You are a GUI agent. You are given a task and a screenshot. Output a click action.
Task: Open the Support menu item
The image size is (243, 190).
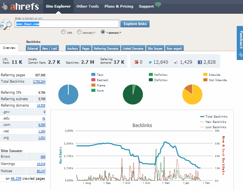(x=146, y=6)
